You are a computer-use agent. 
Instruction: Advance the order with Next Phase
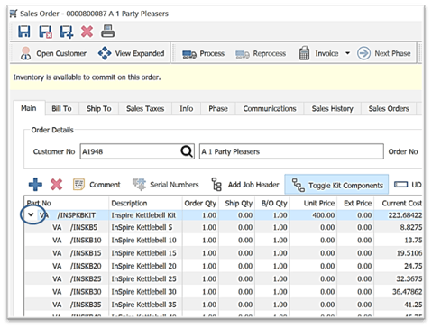point(384,53)
